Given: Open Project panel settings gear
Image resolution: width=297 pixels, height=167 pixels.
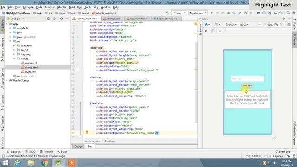Looking at the screenshot, I should click(x=61, y=19).
